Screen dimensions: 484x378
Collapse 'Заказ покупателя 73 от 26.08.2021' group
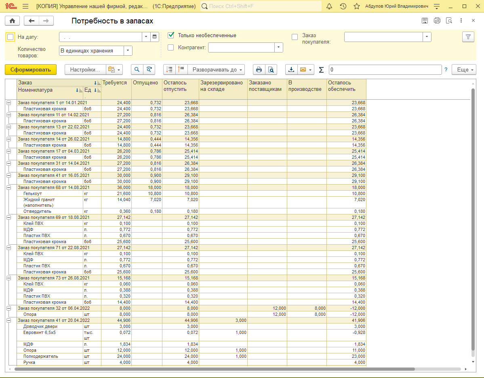pyautogui.click(x=8, y=278)
